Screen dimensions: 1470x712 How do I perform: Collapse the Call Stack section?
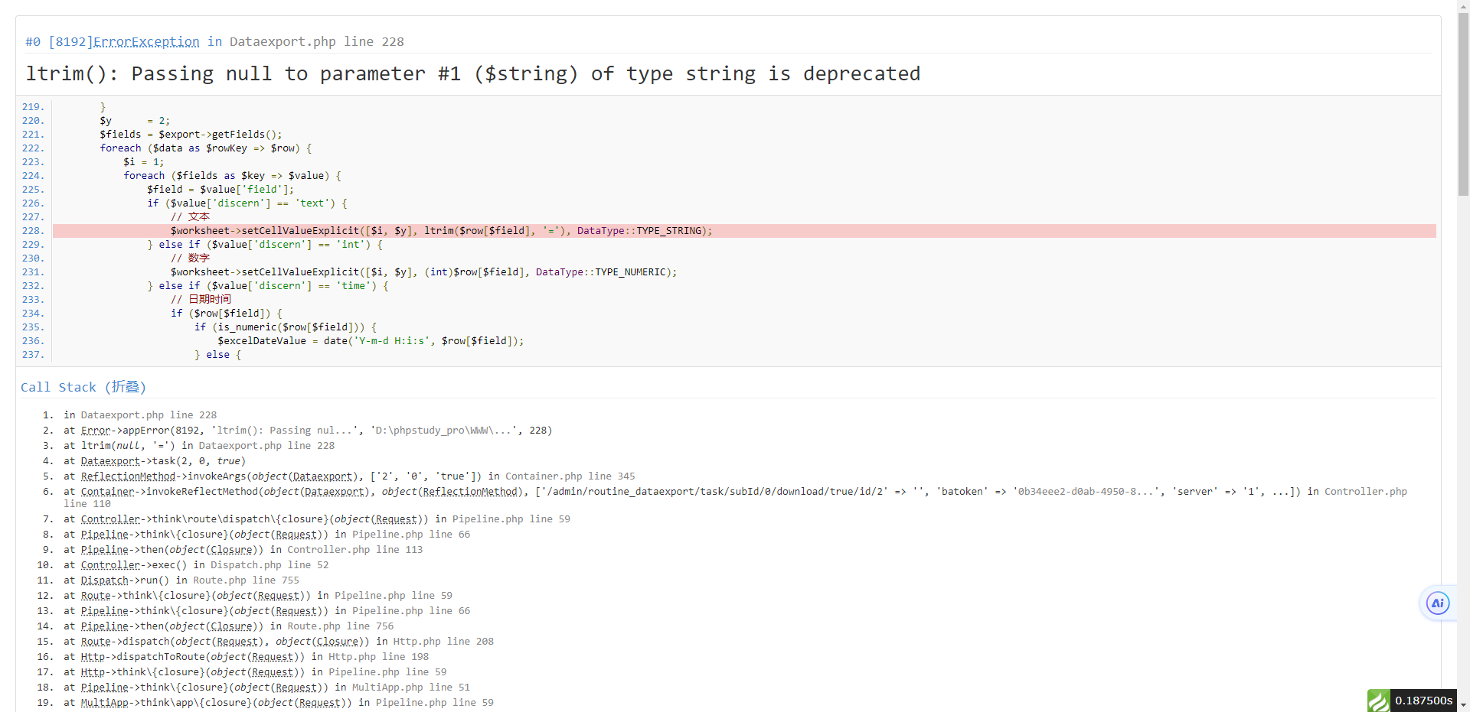tap(83, 387)
